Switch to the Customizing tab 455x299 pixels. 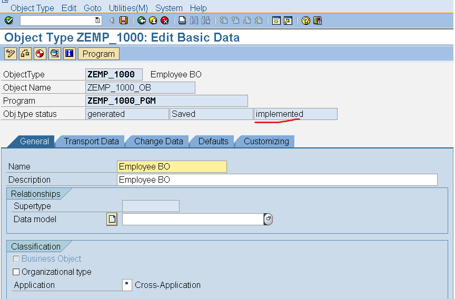(x=266, y=141)
